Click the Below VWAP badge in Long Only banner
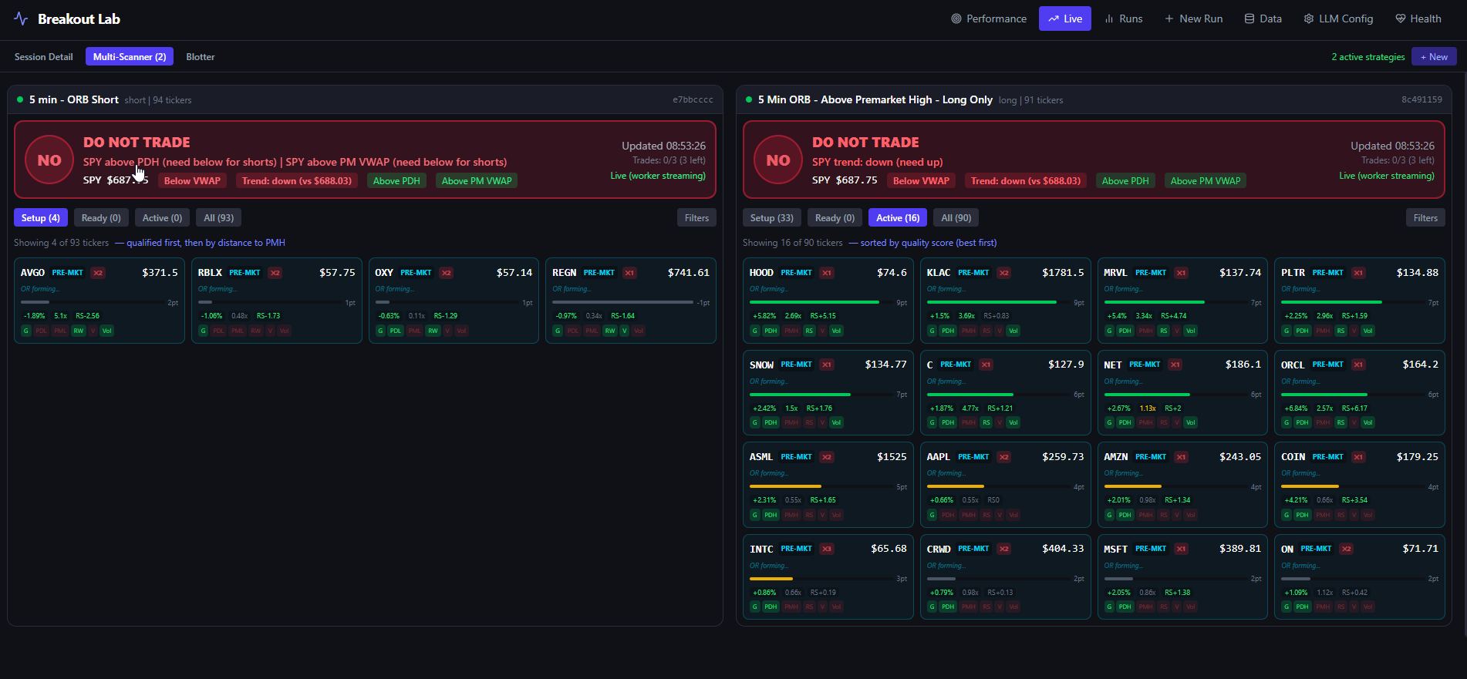 pos(921,181)
